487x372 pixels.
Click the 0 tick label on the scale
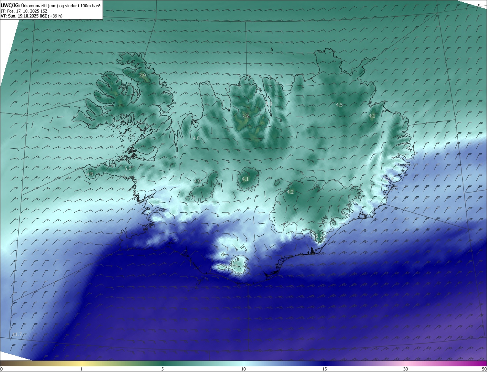tap(2, 369)
